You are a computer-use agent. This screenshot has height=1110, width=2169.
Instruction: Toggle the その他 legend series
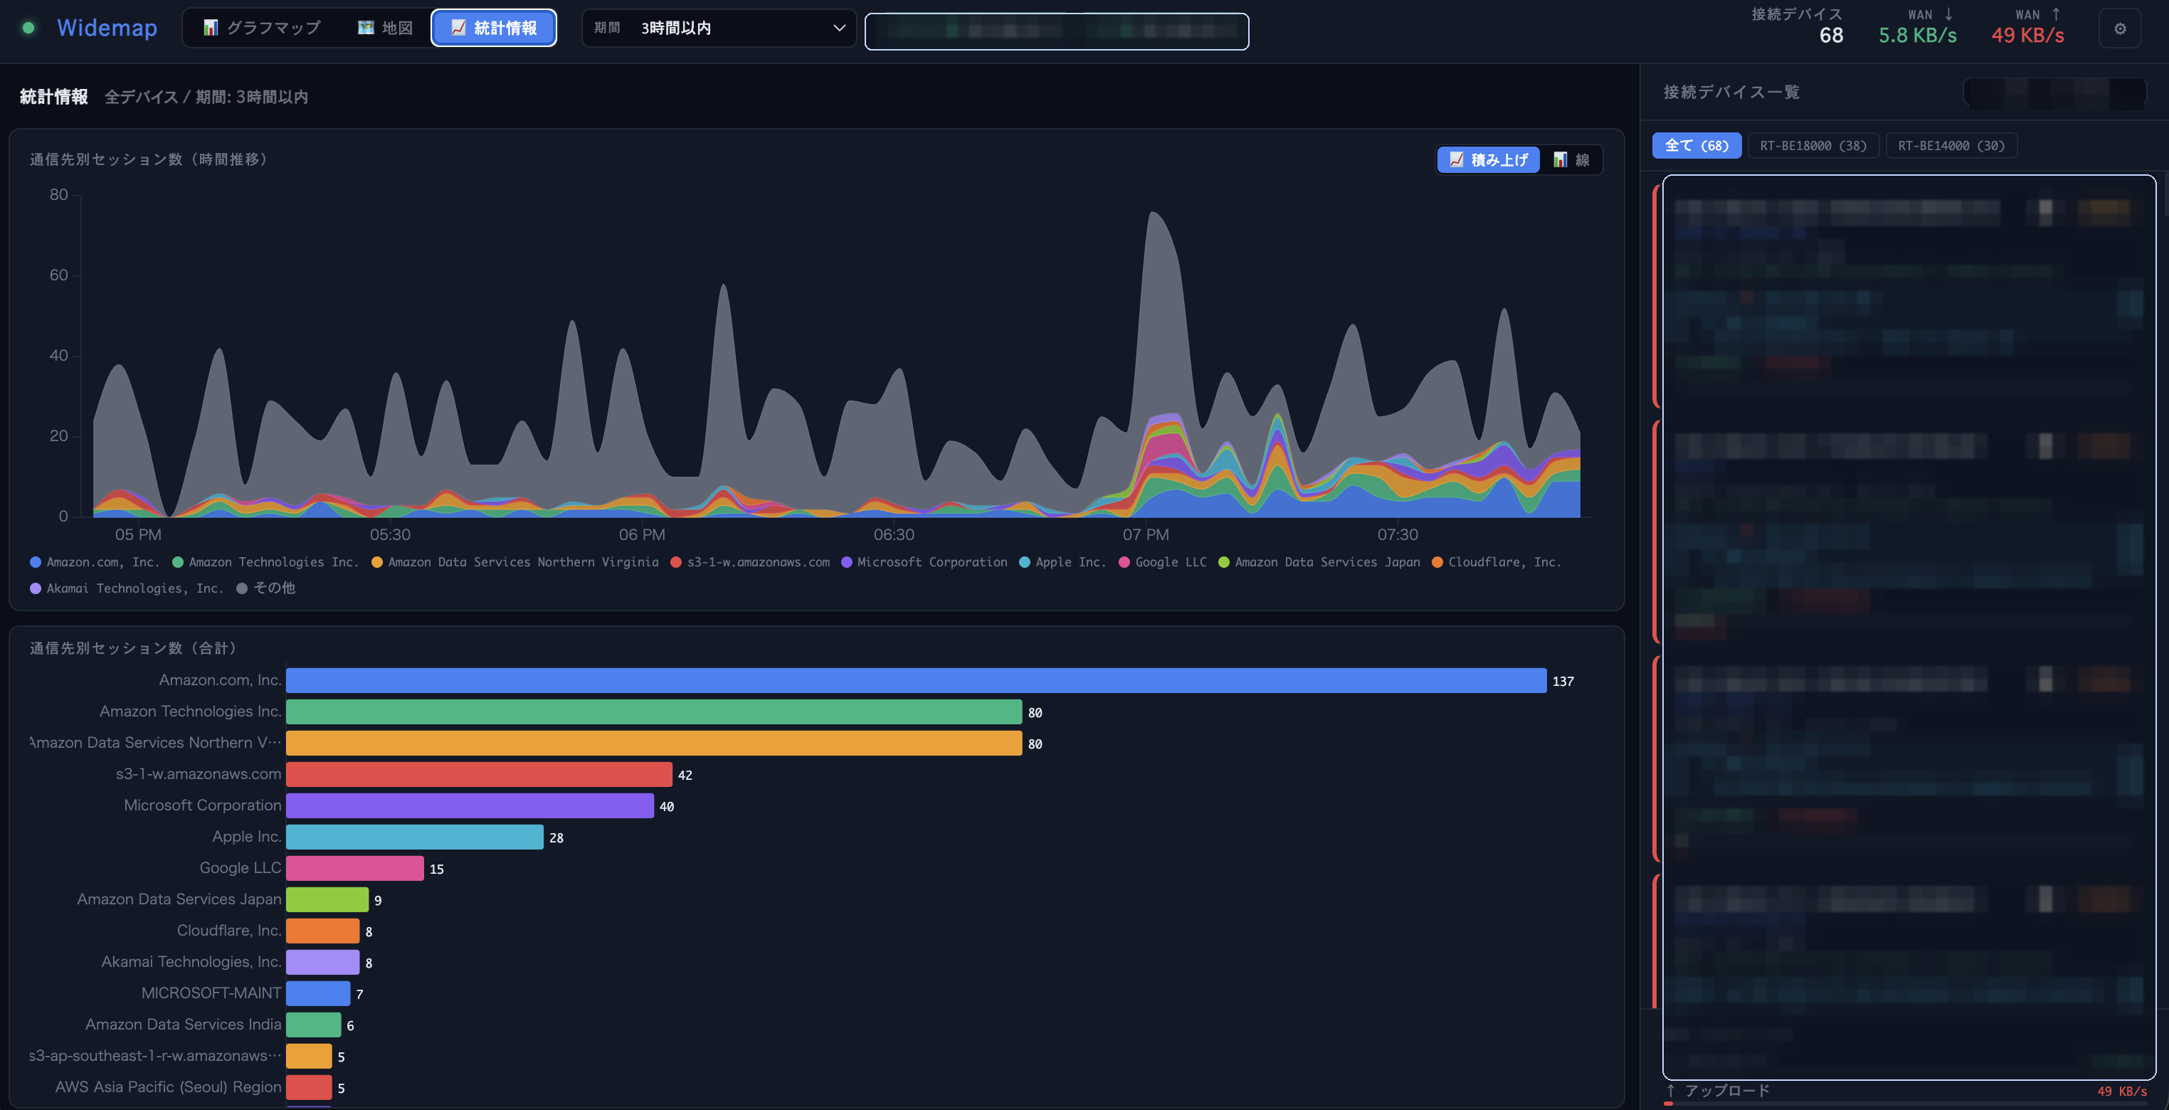tap(266, 588)
